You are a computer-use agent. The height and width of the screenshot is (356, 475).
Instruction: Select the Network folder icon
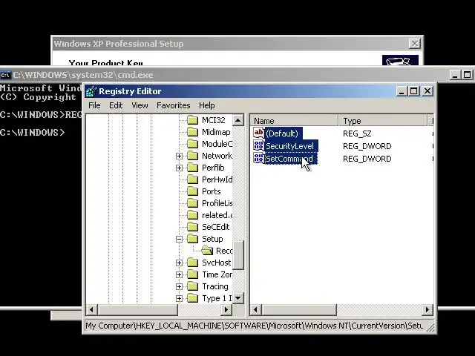point(193,156)
